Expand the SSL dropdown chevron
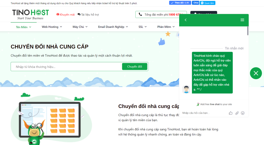 tap(146, 27)
